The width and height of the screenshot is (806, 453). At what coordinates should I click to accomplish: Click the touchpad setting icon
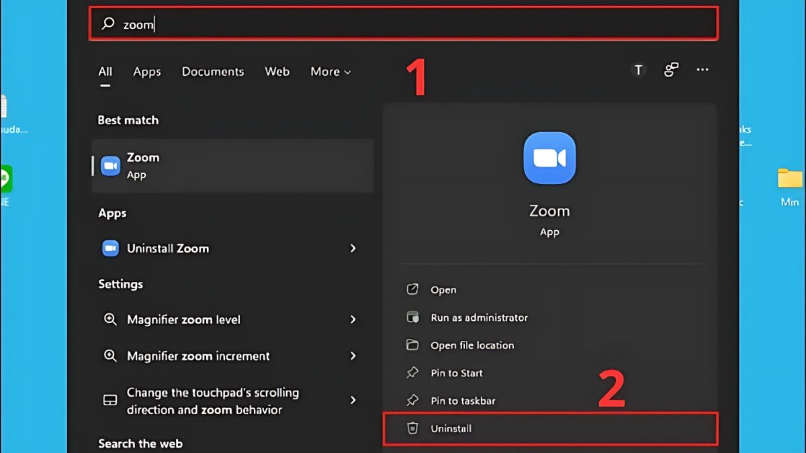pos(110,401)
